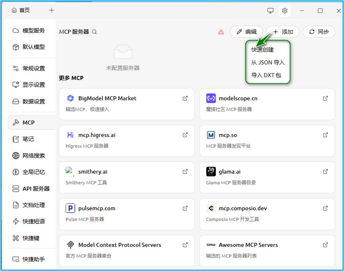Click the 编辑 edit button

pyautogui.click(x=246, y=32)
